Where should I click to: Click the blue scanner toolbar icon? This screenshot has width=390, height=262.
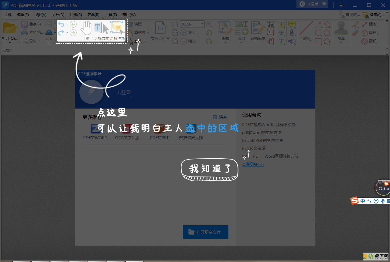49,32
